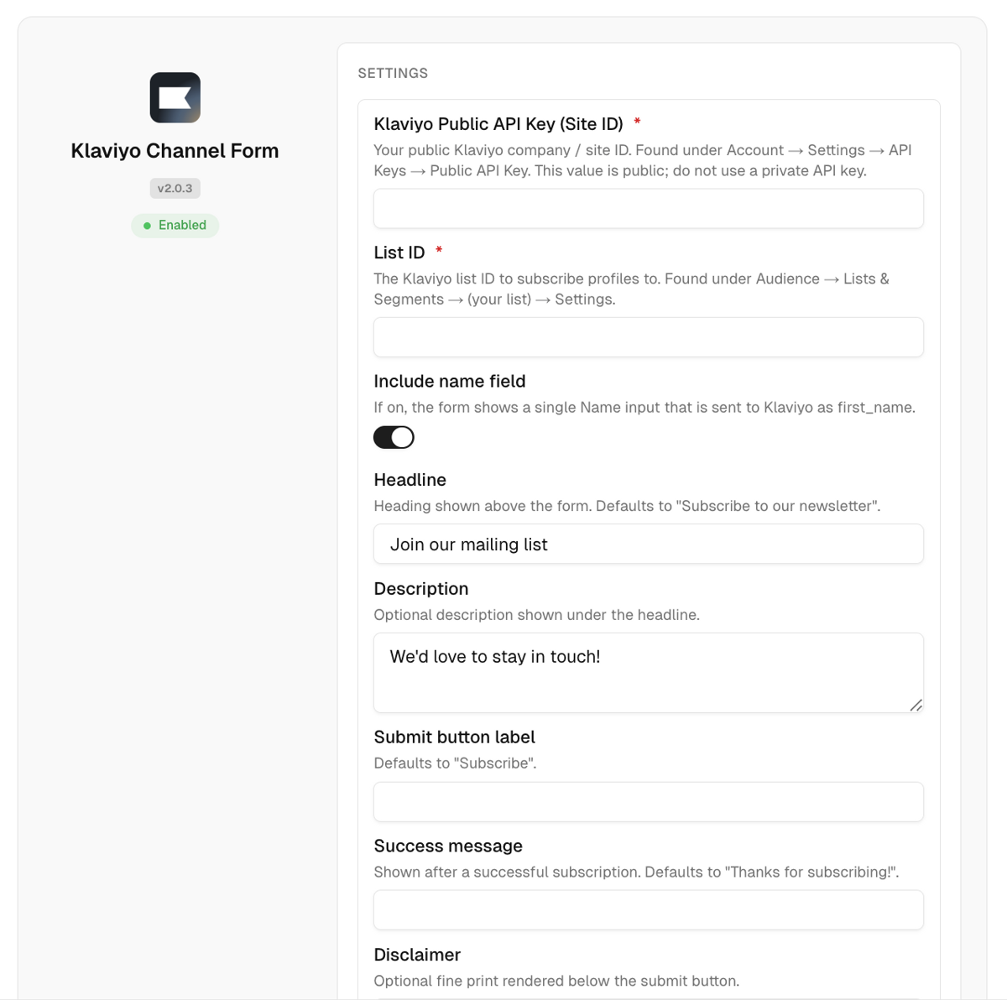Focus the Klaviyo Public API Key input
Image resolution: width=1007 pixels, height=1000 pixels.
click(x=648, y=208)
